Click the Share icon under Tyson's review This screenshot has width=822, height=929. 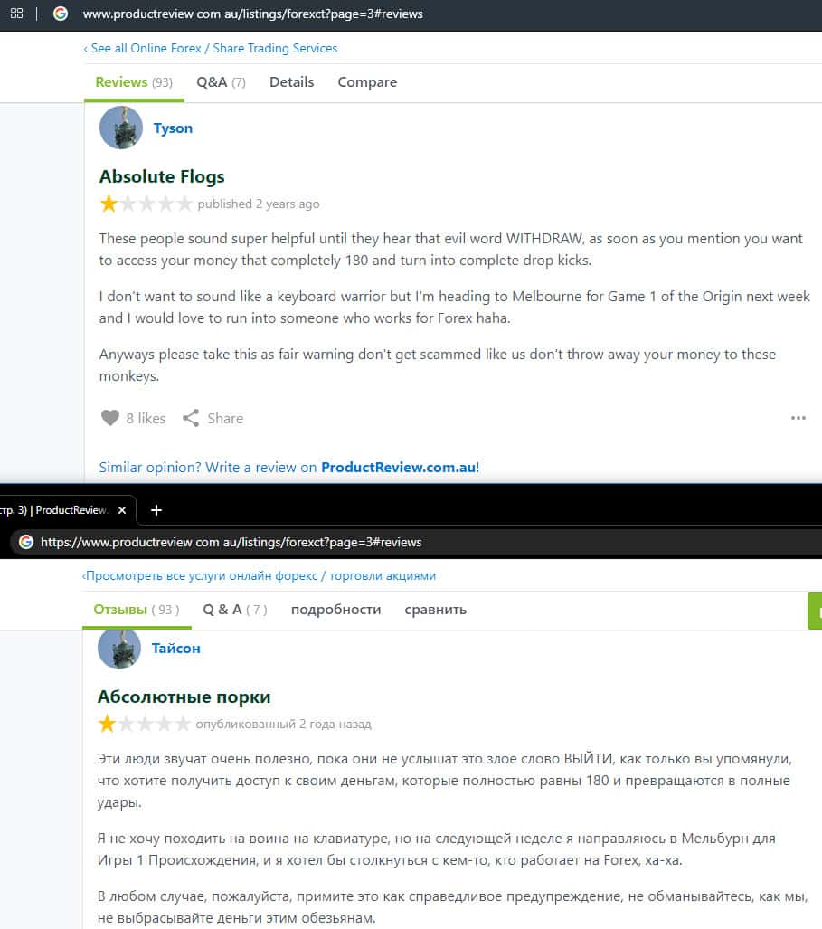pyautogui.click(x=191, y=418)
